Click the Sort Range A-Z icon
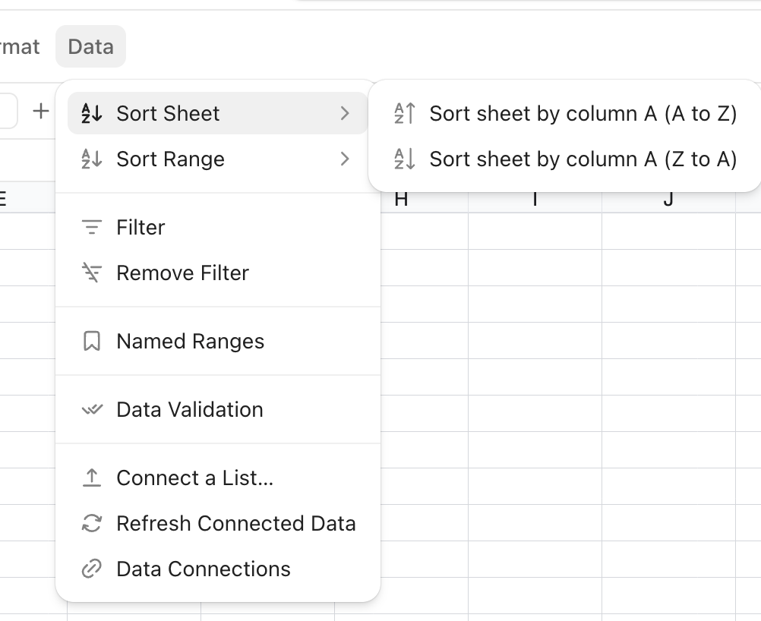Image resolution: width=761 pixels, height=621 pixels. tap(92, 159)
